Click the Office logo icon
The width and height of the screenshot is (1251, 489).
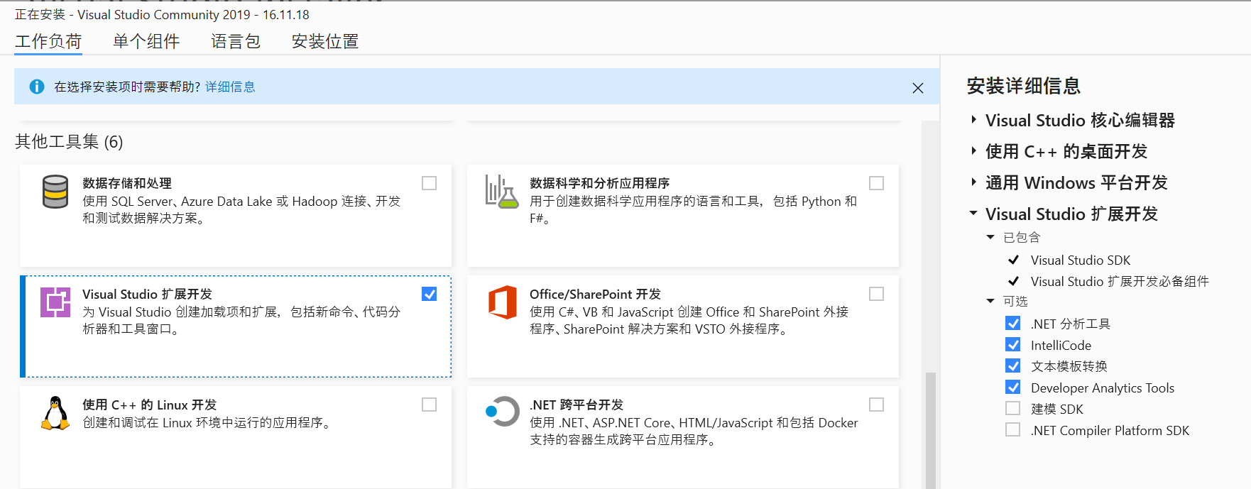pyautogui.click(x=502, y=302)
